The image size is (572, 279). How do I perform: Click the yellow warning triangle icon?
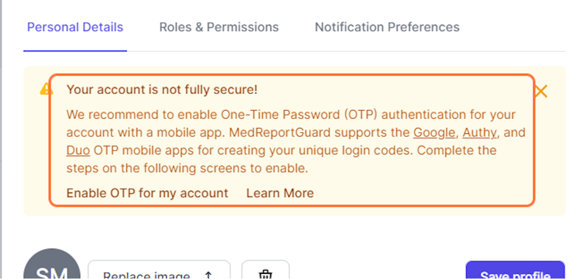[x=46, y=89]
